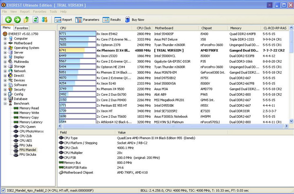Viewport: 294px width, 194px height.
Task: Toggle the SSE2_Mandel status bar checkbox
Action: [x=3, y=190]
